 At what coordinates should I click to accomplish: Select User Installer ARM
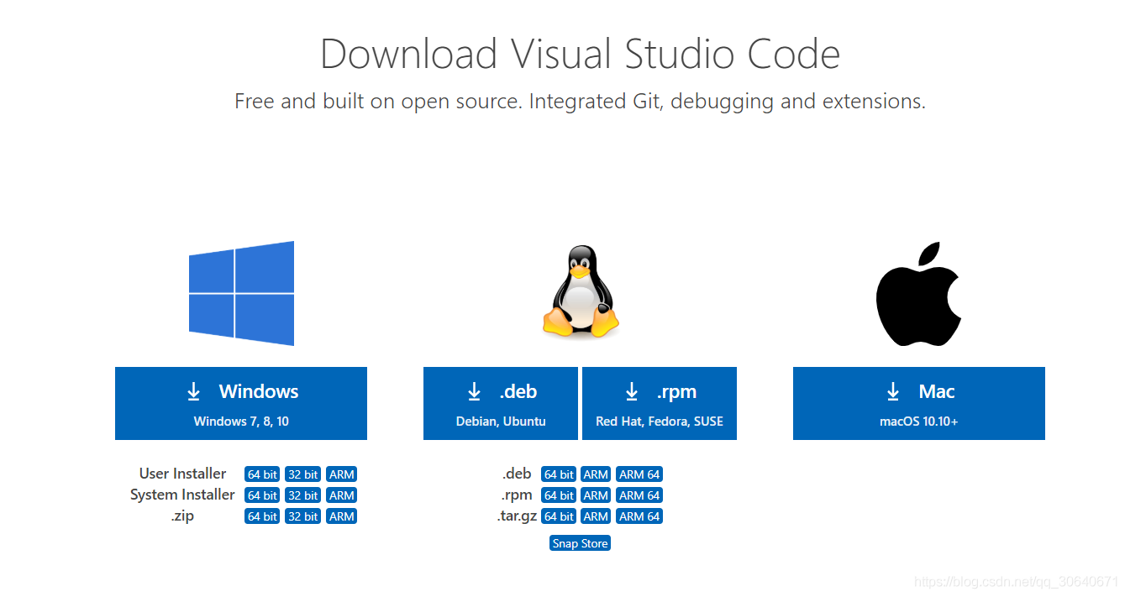(342, 474)
